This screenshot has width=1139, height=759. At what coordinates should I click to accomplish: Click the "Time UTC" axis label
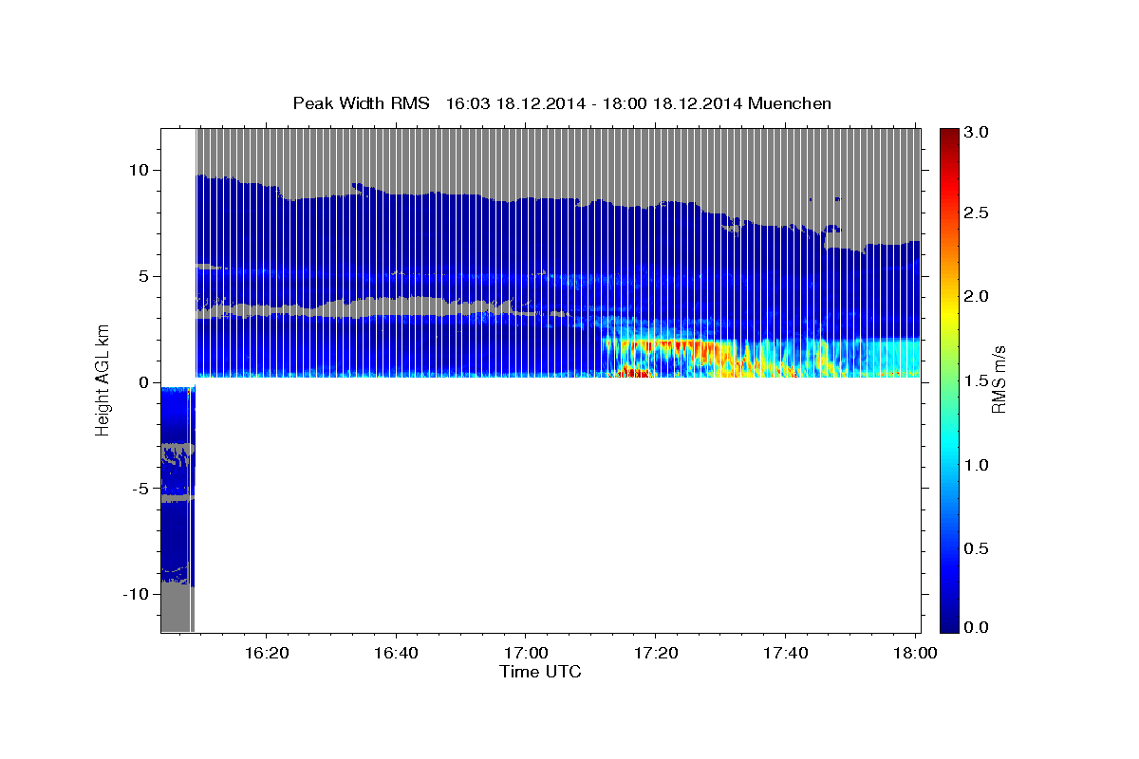[540, 672]
